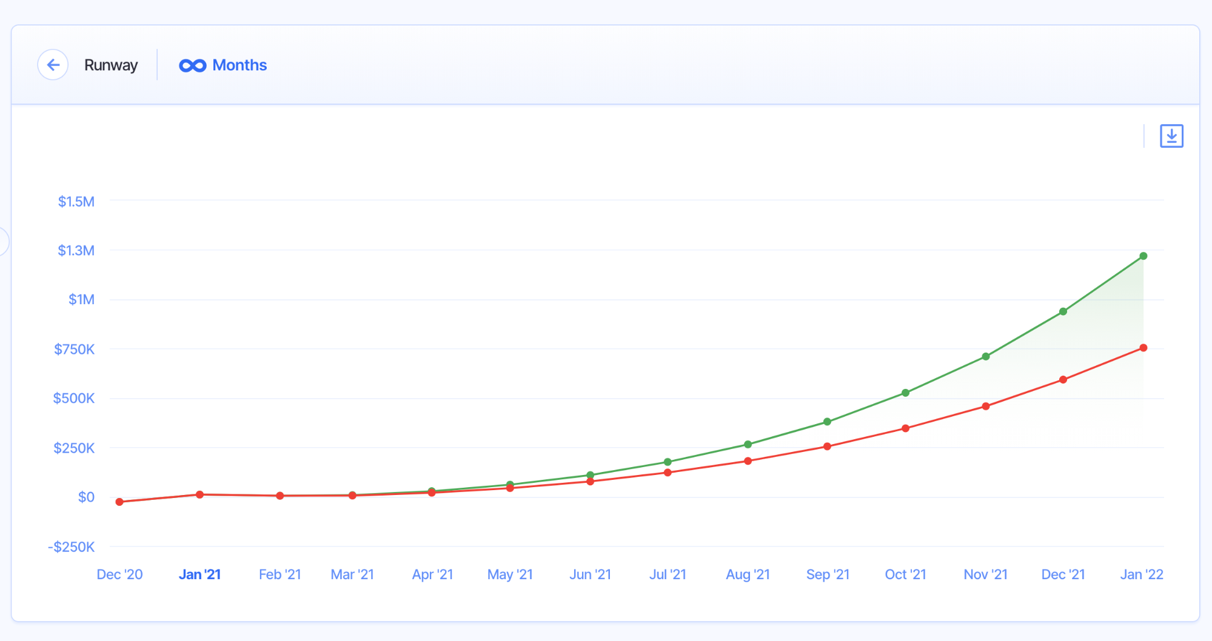Select the green marker above Oct '21

pyautogui.click(x=905, y=393)
